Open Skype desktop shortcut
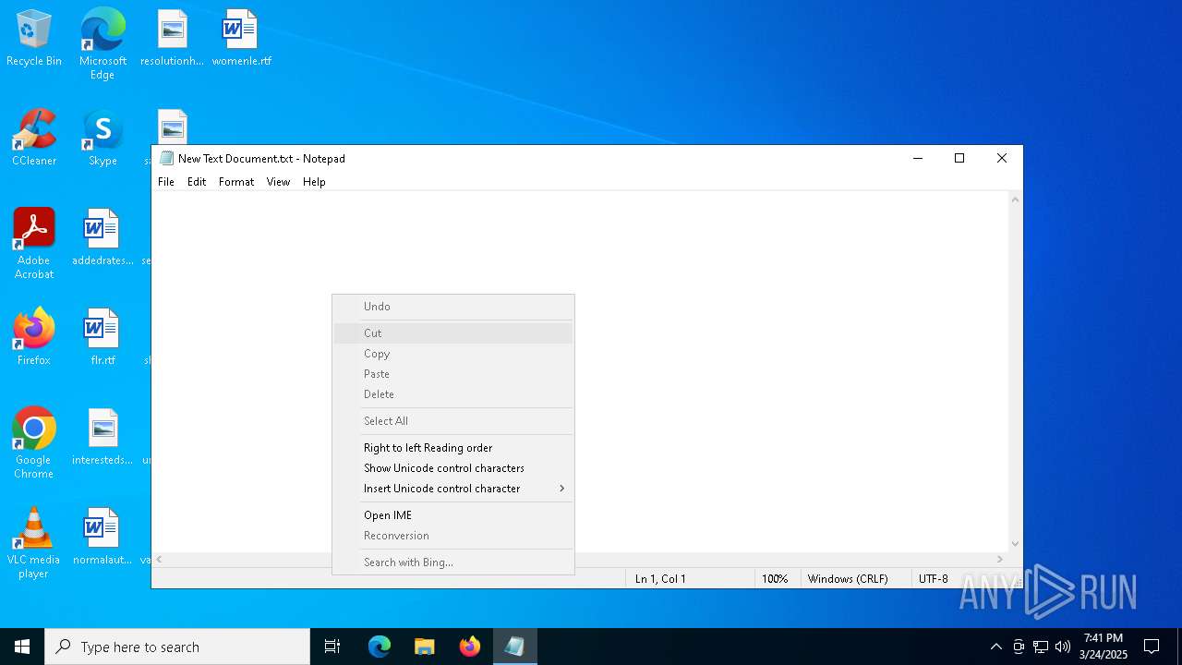1182x665 pixels. click(103, 139)
